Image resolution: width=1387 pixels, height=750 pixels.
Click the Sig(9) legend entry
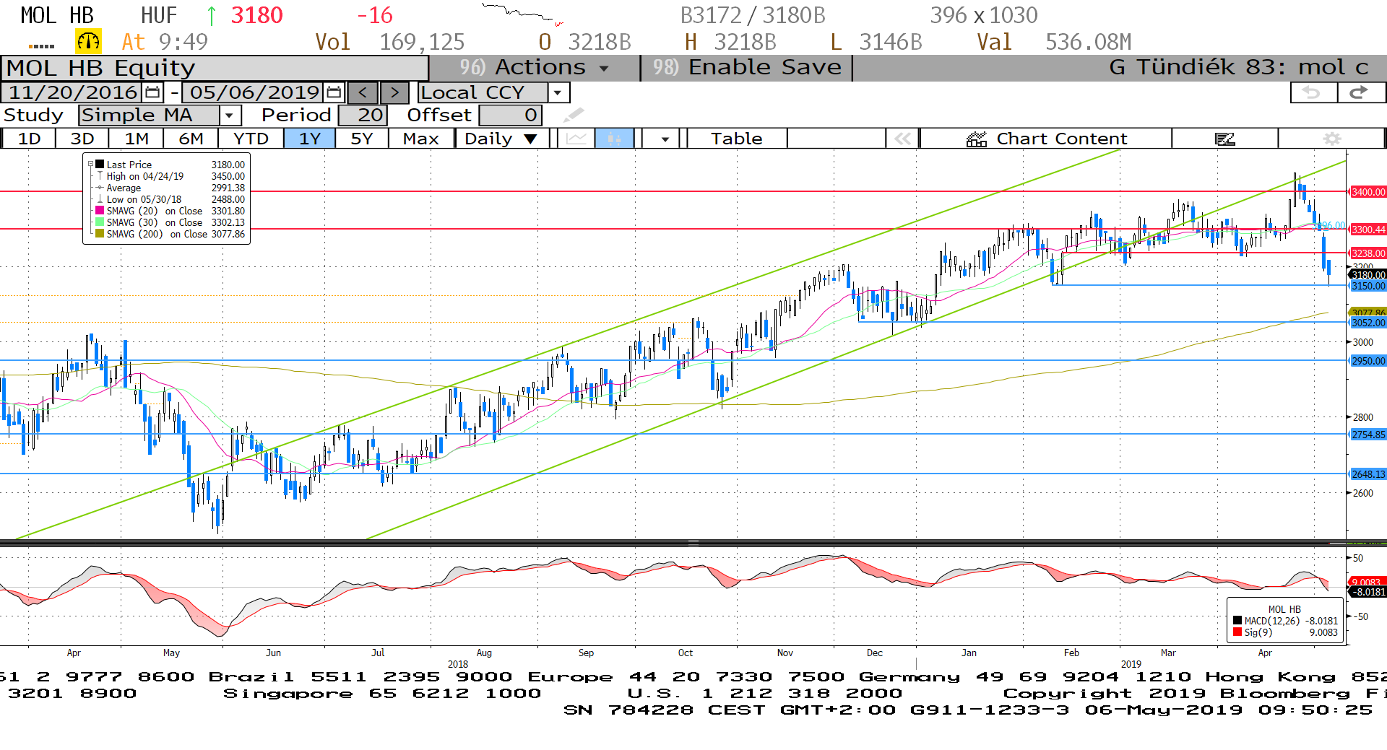pyautogui.click(x=1285, y=632)
